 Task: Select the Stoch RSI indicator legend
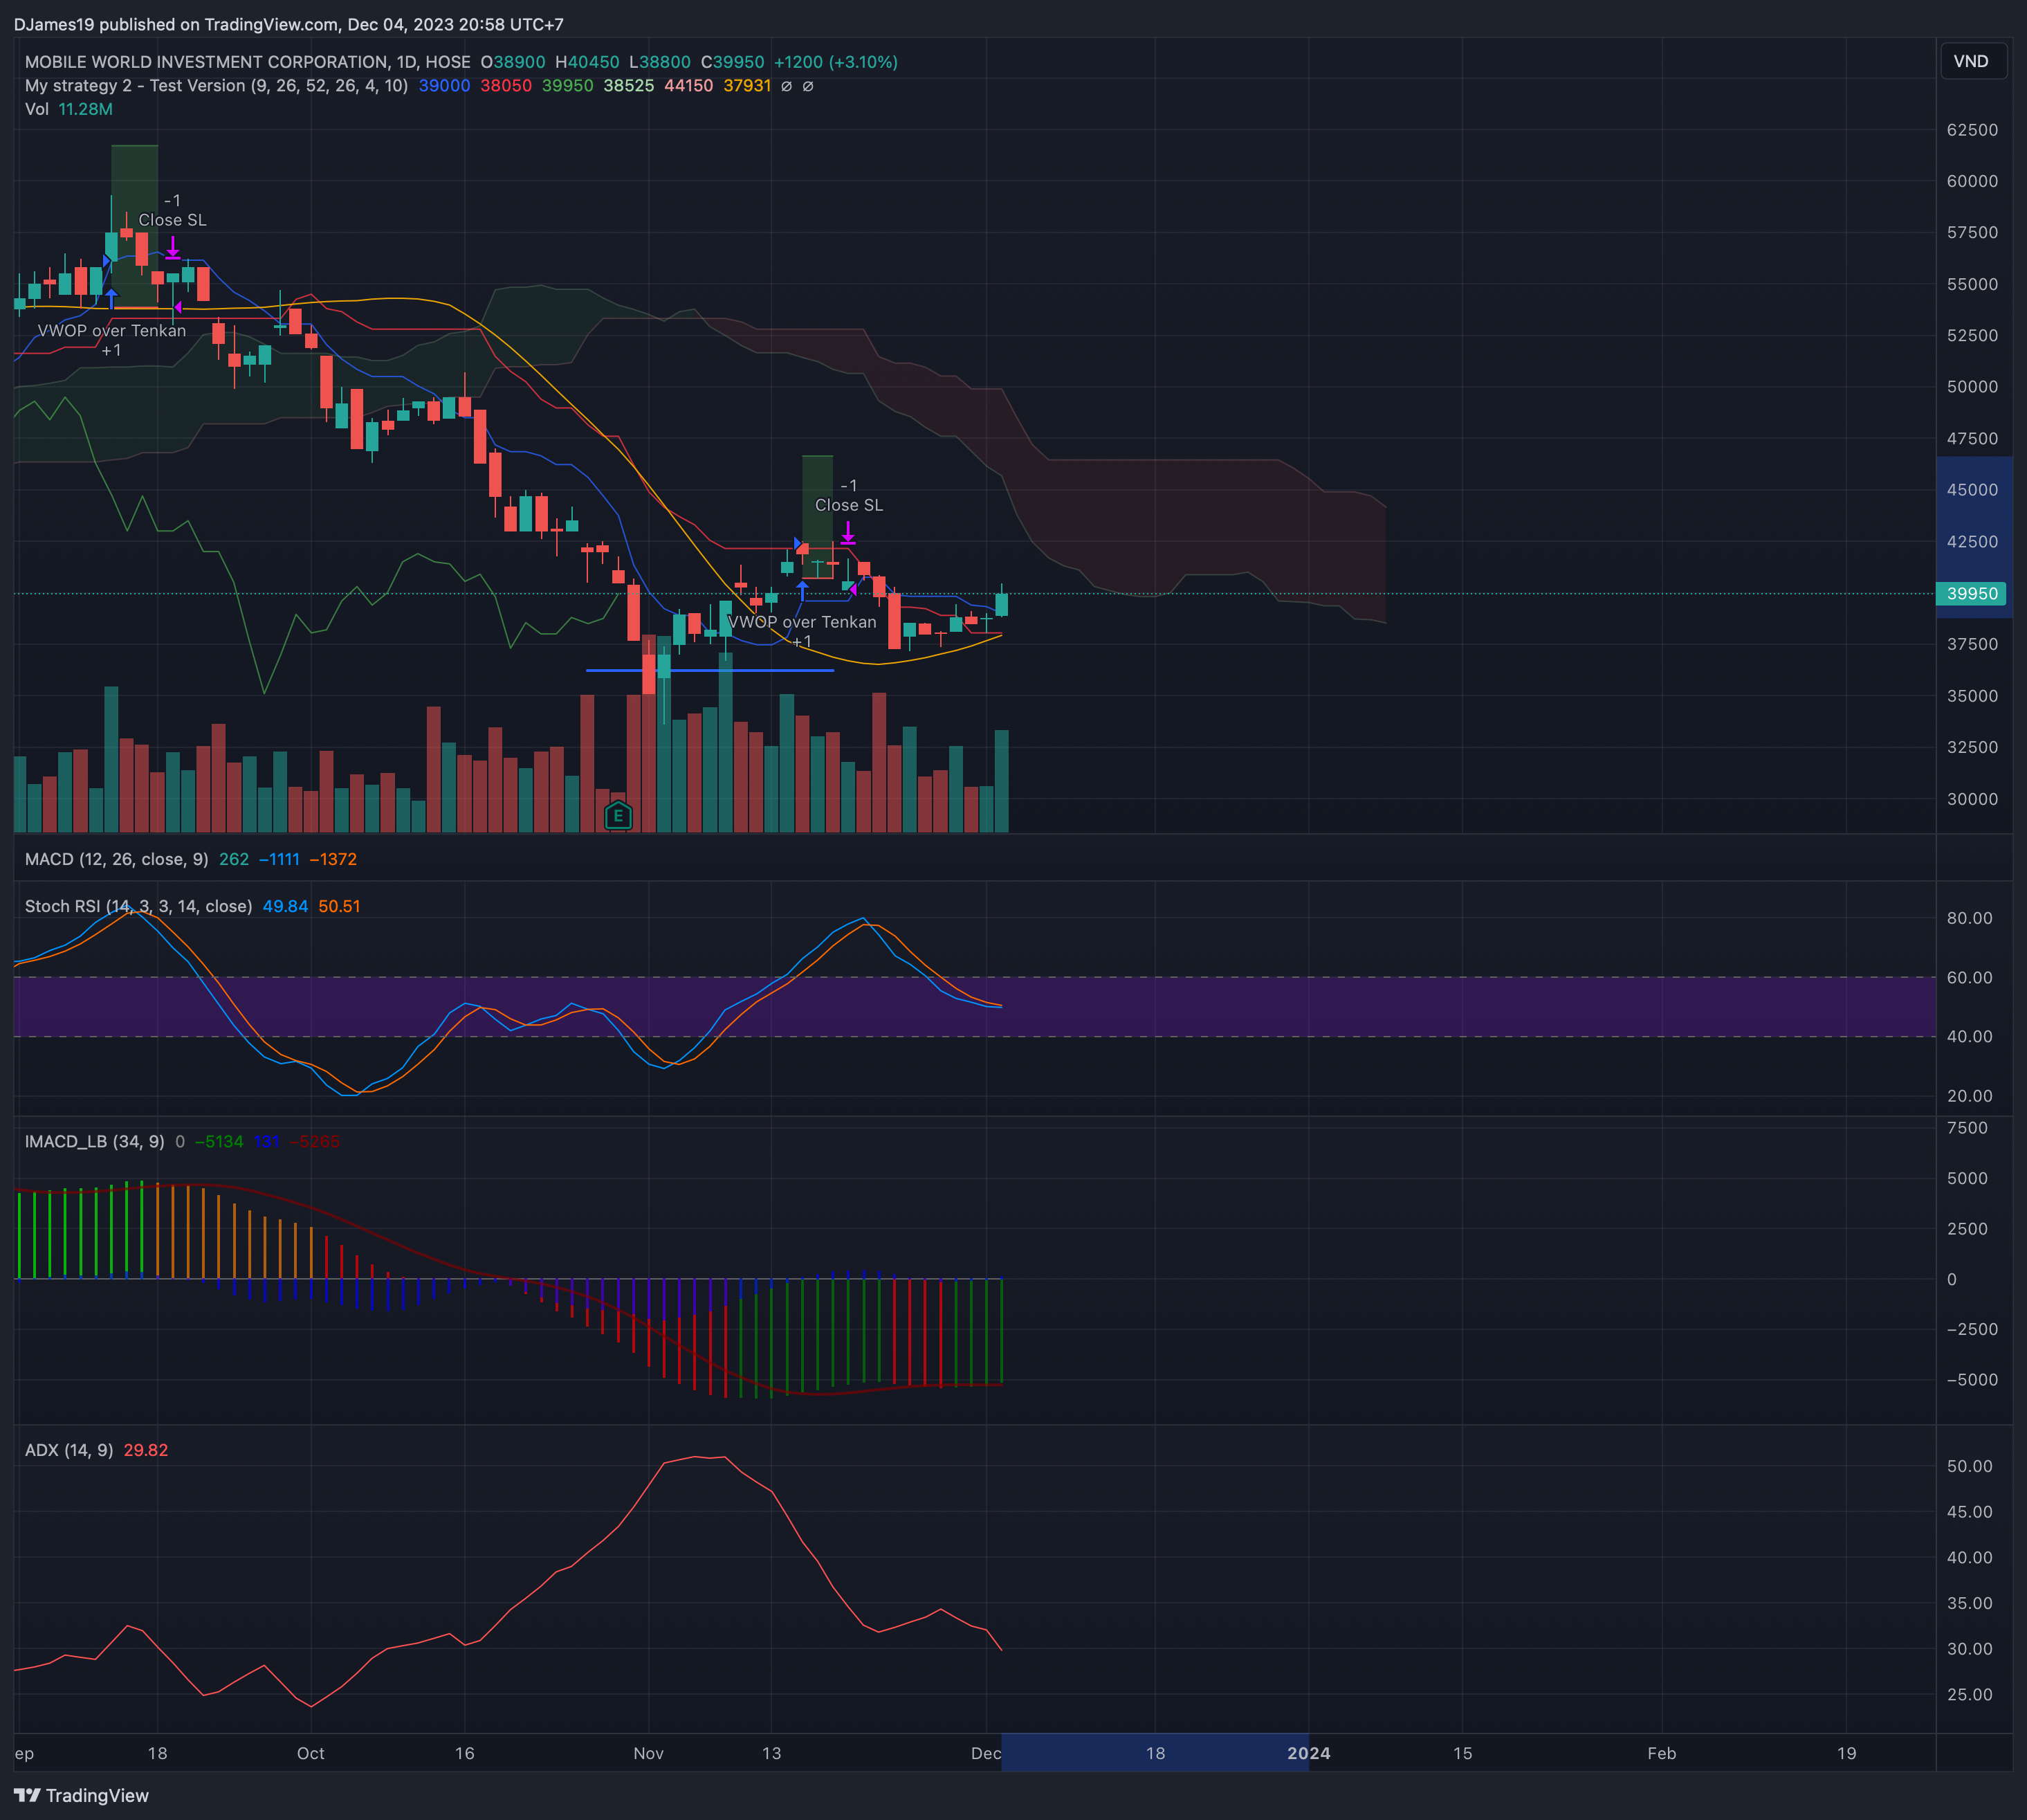(138, 906)
